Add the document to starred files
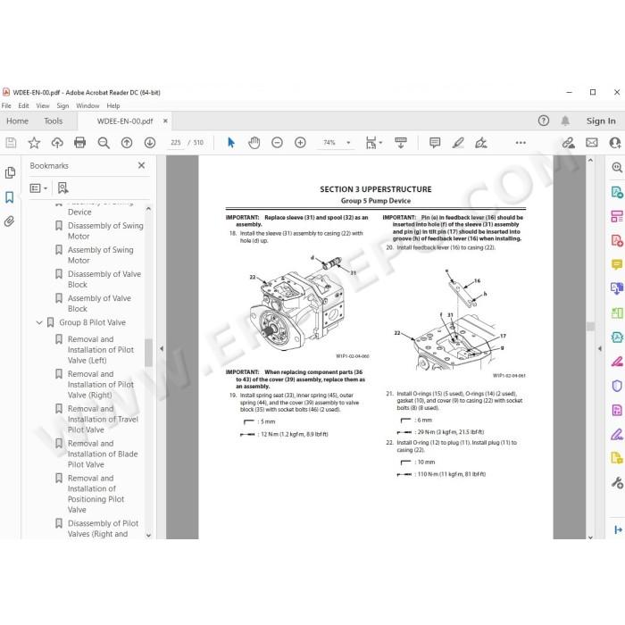 (34, 143)
